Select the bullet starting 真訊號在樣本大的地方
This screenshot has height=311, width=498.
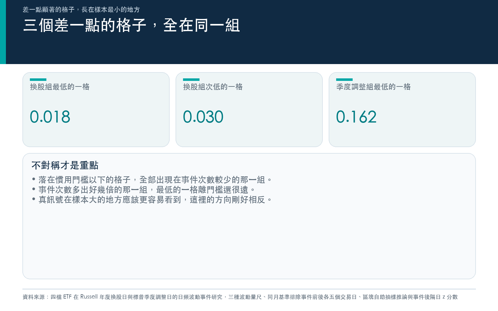tap(152, 200)
